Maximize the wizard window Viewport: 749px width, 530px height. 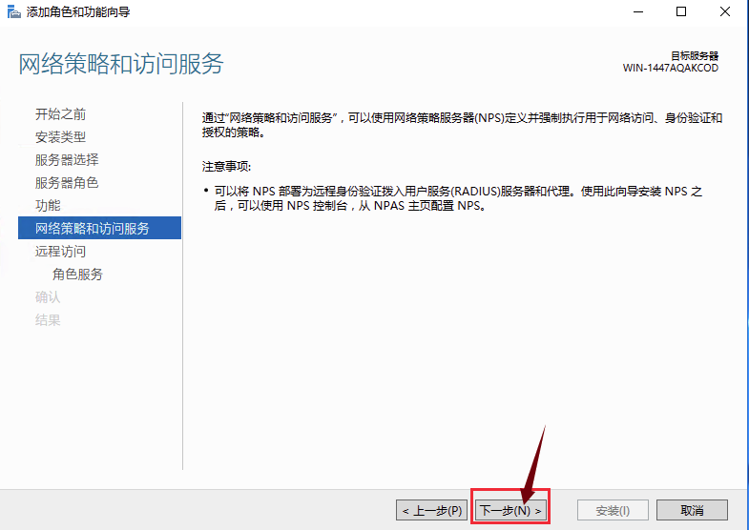click(x=681, y=12)
